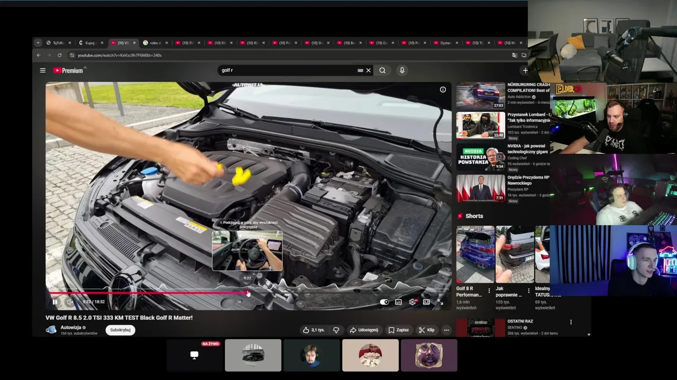Open the Orędzie Prezydenta RP video thumbnail
The width and height of the screenshot is (677, 380).
click(481, 188)
